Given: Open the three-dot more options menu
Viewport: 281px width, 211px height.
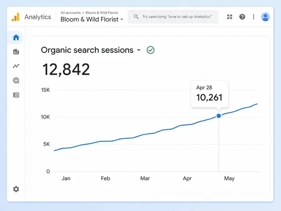Looking at the screenshot, I should coord(253,17).
